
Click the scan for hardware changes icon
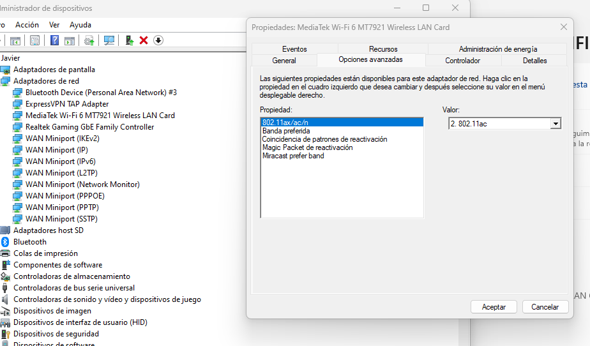(109, 40)
